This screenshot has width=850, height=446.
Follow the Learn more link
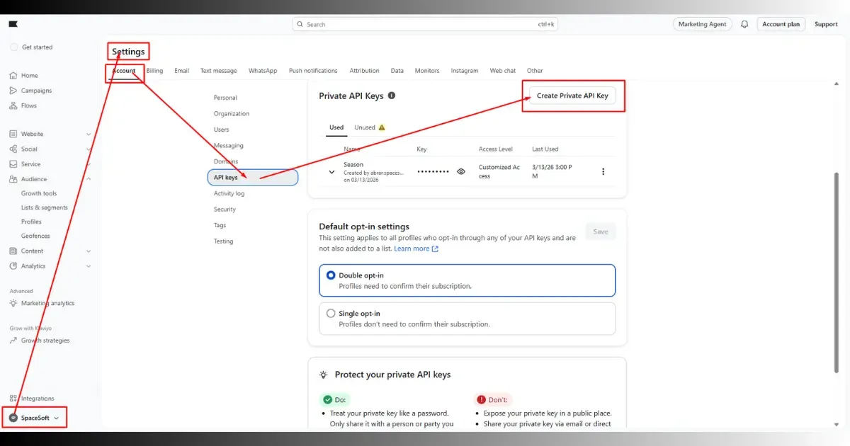[x=416, y=248]
